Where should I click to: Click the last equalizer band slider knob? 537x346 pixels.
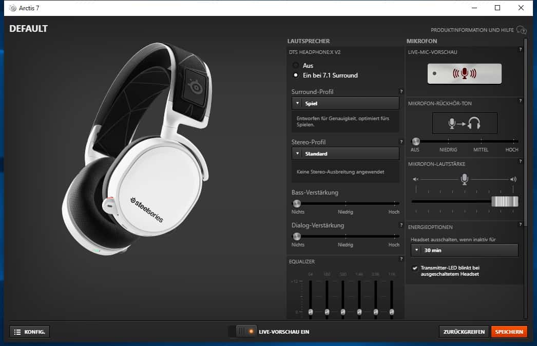pyautogui.click(x=391, y=312)
